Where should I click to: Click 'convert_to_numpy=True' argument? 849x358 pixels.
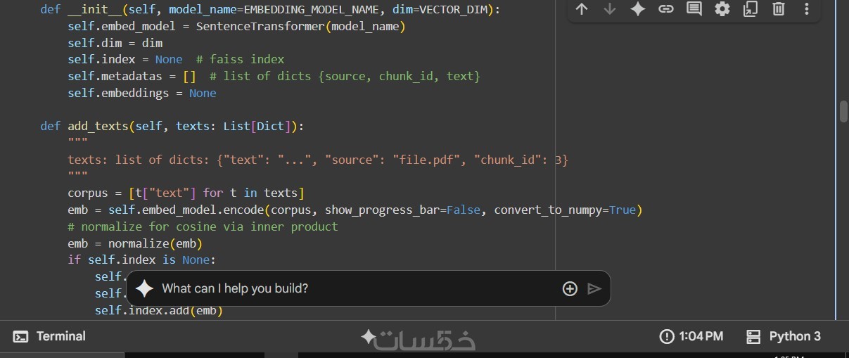565,210
